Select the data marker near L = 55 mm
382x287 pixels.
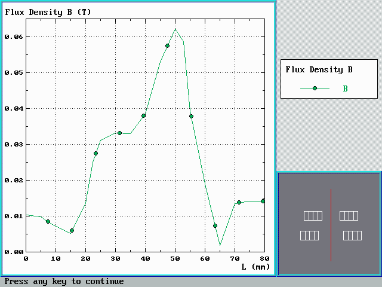coord(191,117)
